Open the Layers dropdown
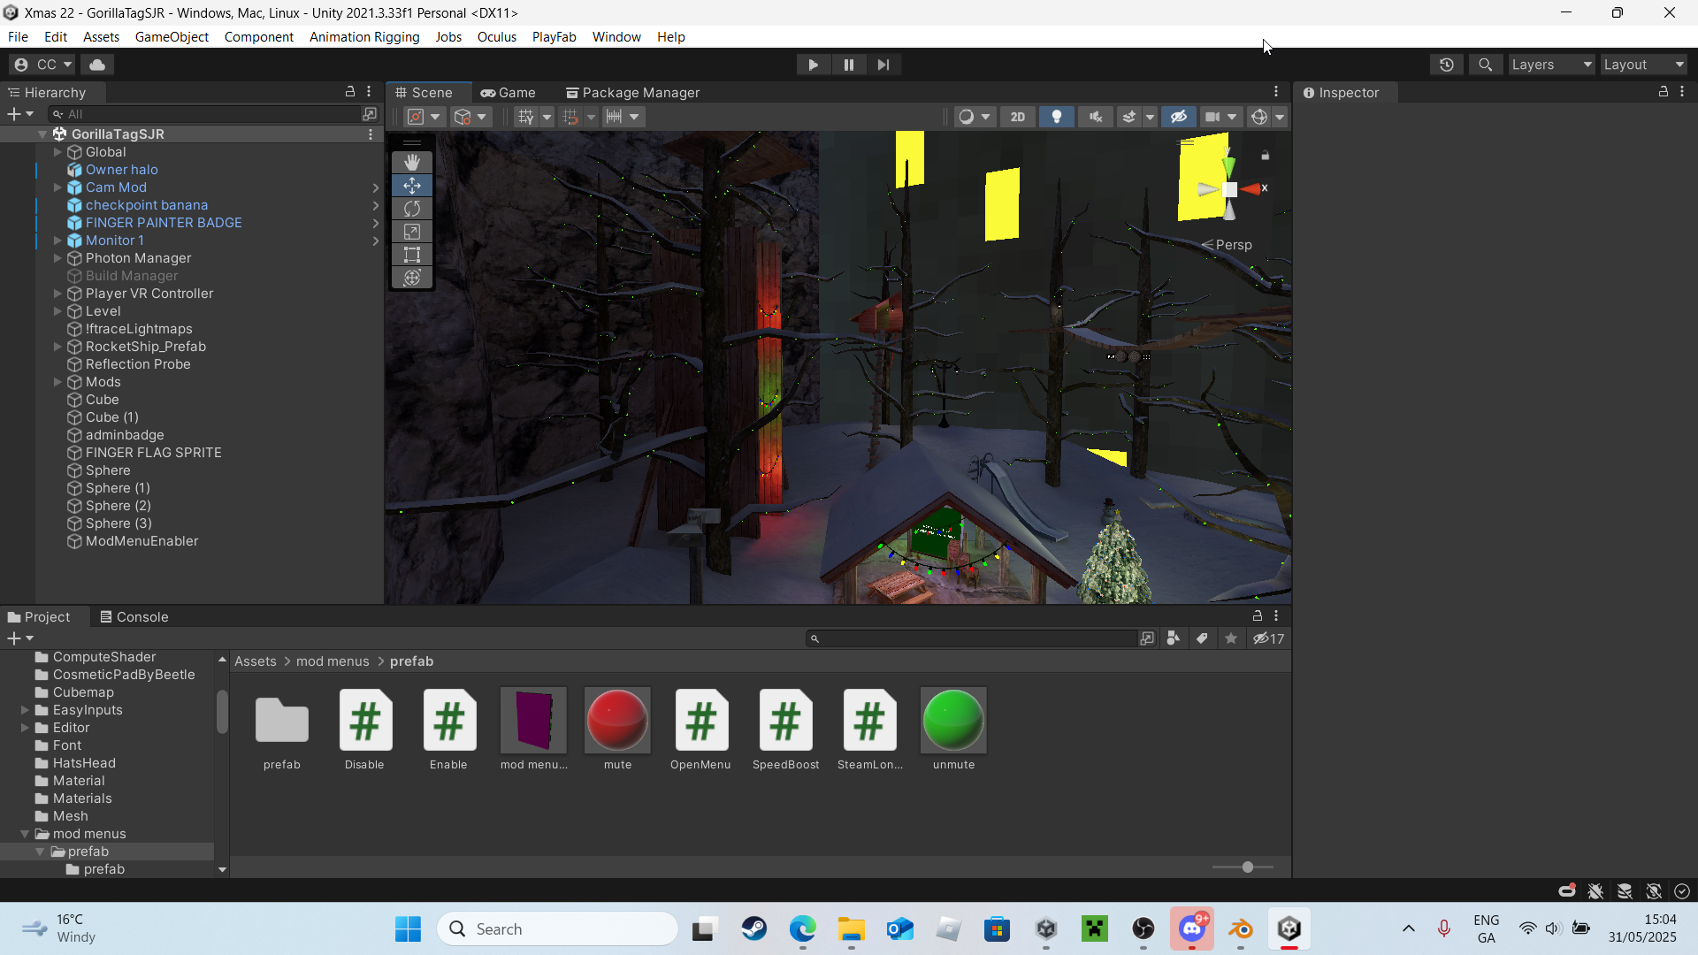This screenshot has width=1698, height=955. 1550,65
